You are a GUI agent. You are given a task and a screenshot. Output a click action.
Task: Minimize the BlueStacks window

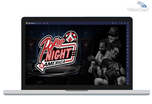coord(119,23)
